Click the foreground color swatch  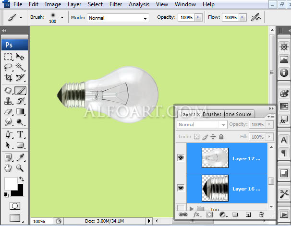tap(11, 183)
